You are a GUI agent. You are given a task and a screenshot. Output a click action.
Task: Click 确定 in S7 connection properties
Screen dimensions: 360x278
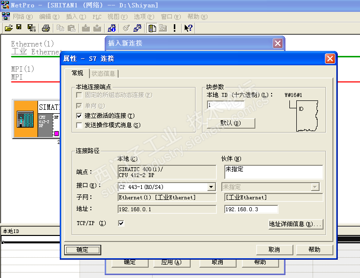pyautogui.click(x=82, y=250)
